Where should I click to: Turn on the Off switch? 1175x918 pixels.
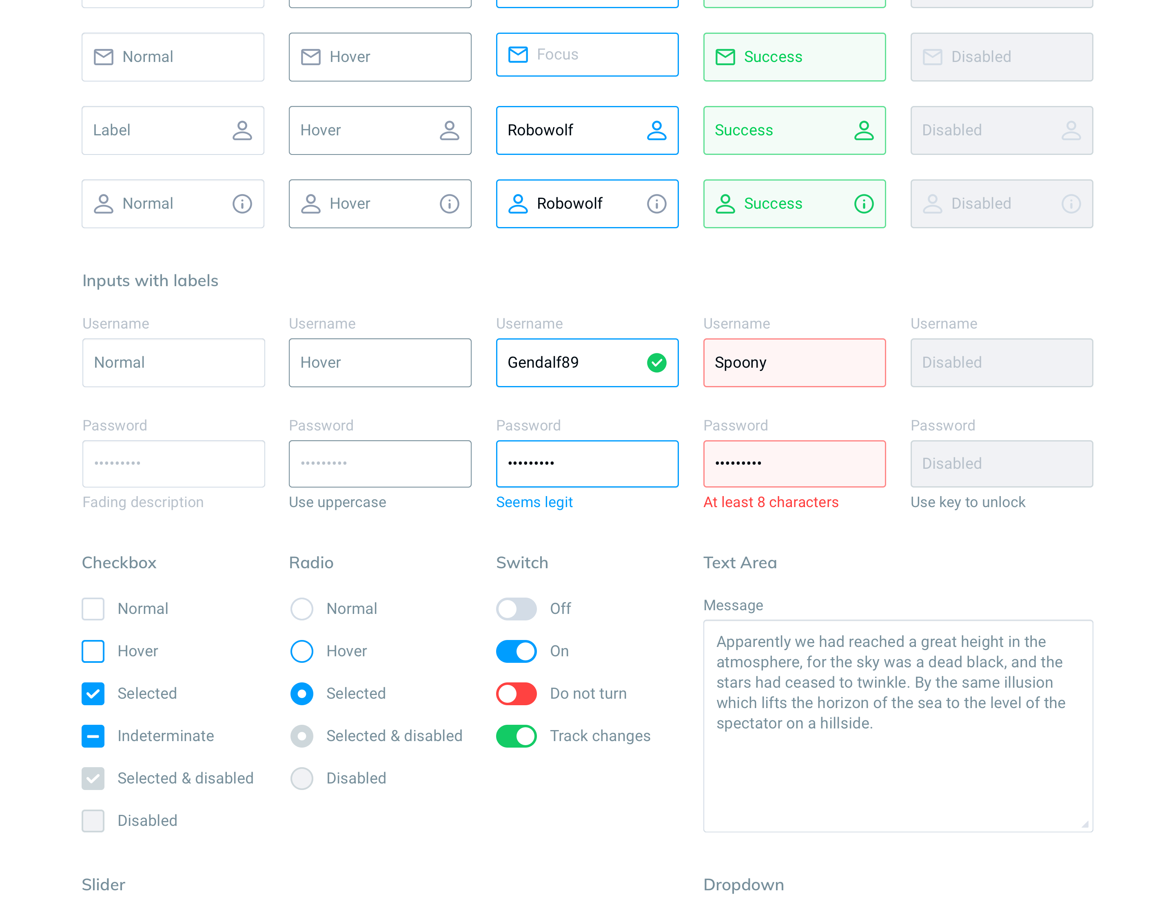coord(516,609)
